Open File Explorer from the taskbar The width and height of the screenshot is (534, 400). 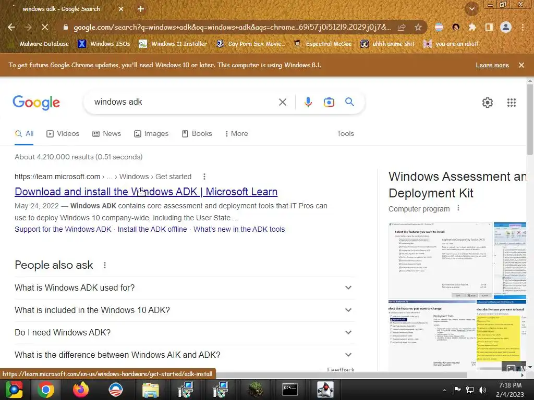click(x=151, y=390)
